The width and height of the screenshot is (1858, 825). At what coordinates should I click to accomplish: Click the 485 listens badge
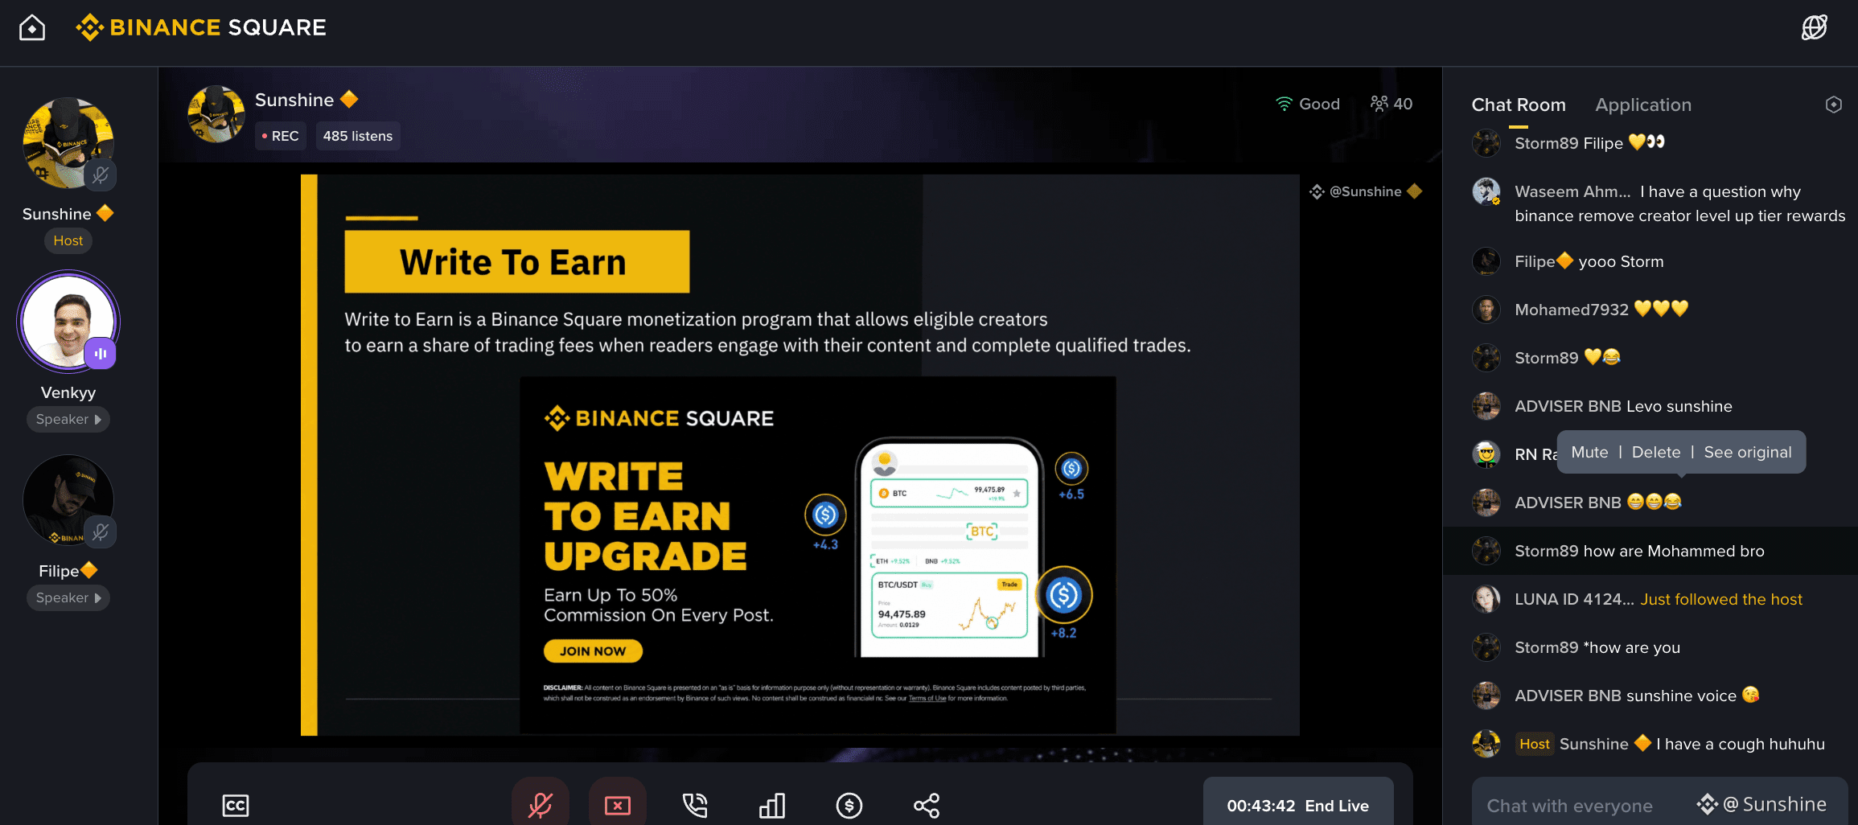click(358, 136)
